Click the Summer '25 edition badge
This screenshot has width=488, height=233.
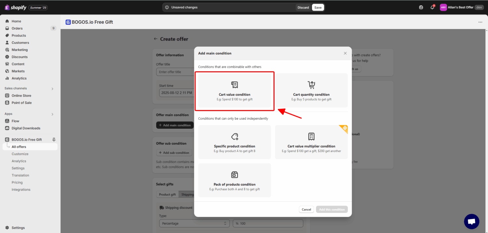pos(38,7)
